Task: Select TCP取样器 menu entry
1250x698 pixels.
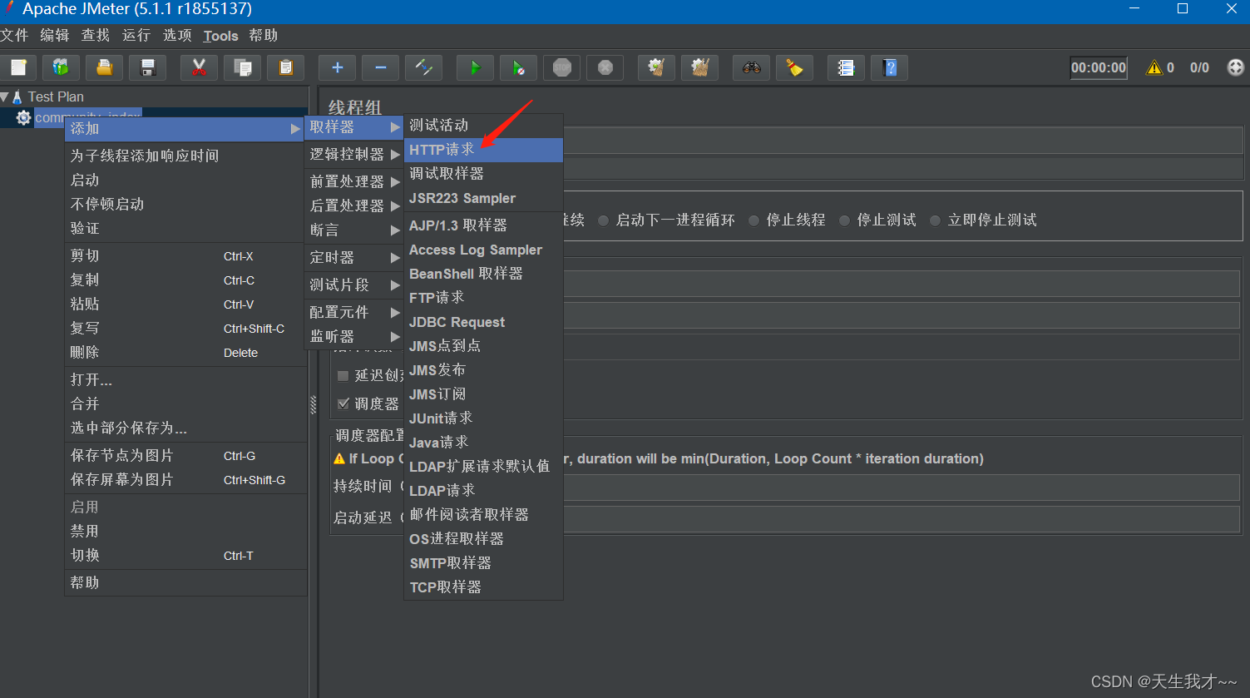Action: coord(484,587)
